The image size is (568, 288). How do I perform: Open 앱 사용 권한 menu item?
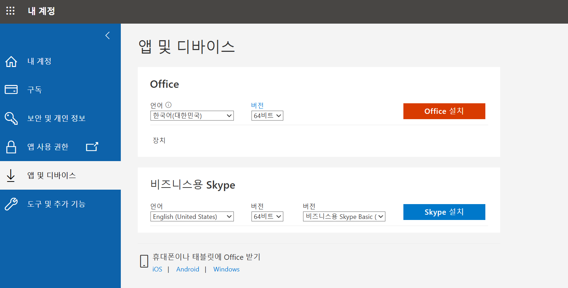pyautogui.click(x=60, y=147)
